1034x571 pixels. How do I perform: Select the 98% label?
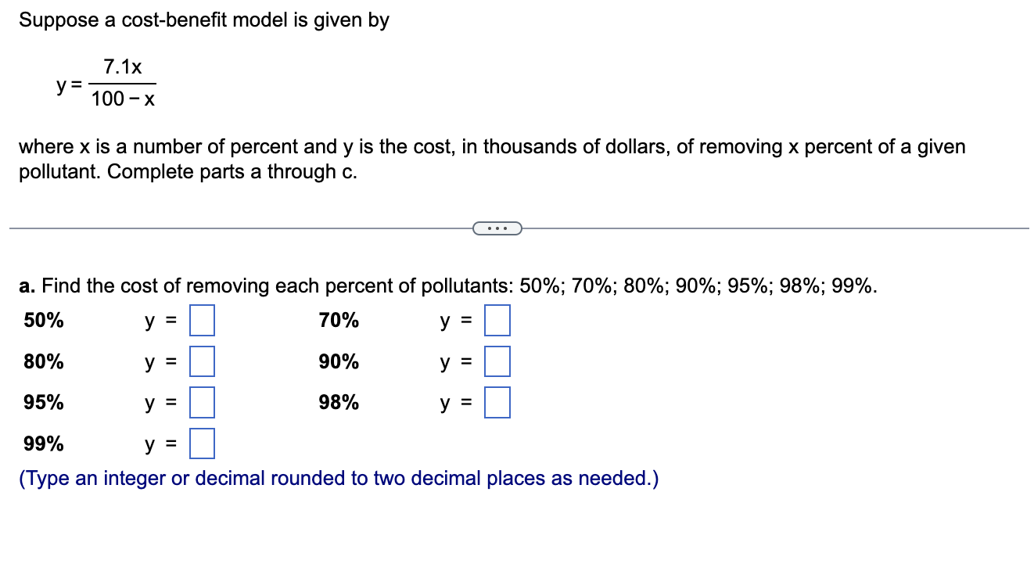tap(339, 403)
